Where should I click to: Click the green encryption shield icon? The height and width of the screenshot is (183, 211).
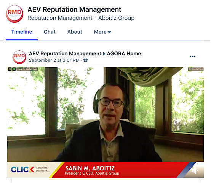(14, 69)
